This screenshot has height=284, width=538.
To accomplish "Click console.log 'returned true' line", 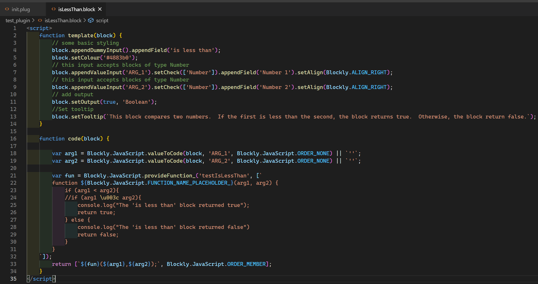I will tap(163, 205).
